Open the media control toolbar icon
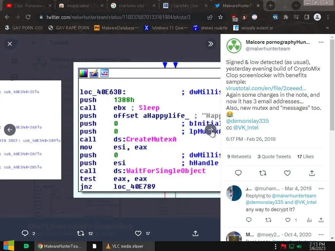Screen dimensions: 335x251 point(296,17)
